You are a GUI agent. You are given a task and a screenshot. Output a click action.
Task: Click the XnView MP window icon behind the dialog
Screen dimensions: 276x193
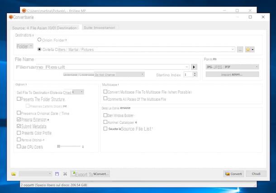pos(24,10)
